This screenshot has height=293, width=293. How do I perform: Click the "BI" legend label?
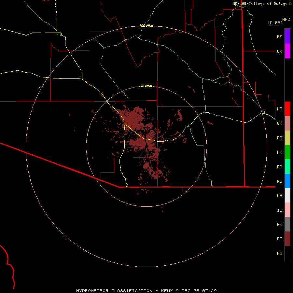(x=279, y=239)
